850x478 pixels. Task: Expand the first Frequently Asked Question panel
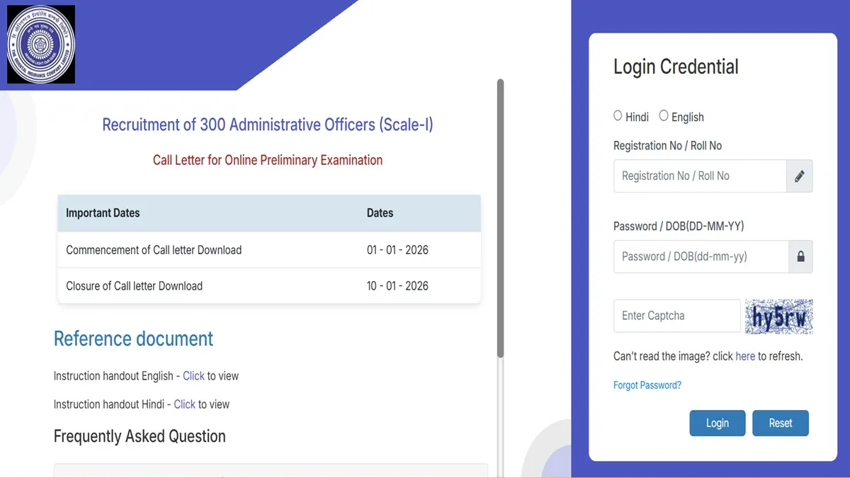click(x=271, y=470)
